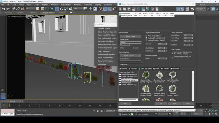Click the Redo arrow in main toolbar

pyautogui.click(x=8, y=9)
